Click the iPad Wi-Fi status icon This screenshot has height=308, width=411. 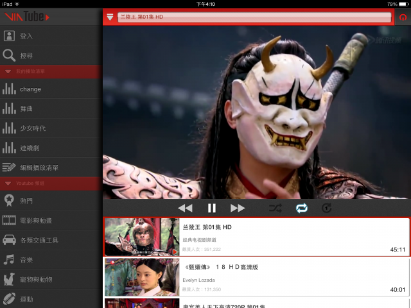click(x=17, y=4)
